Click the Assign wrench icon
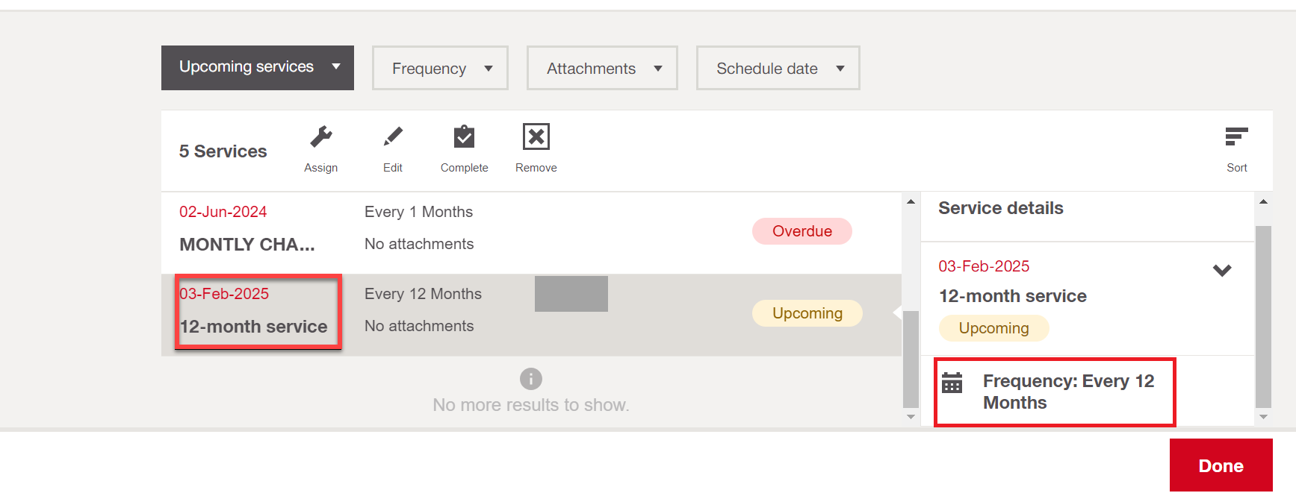The height and width of the screenshot is (493, 1296). (321, 136)
